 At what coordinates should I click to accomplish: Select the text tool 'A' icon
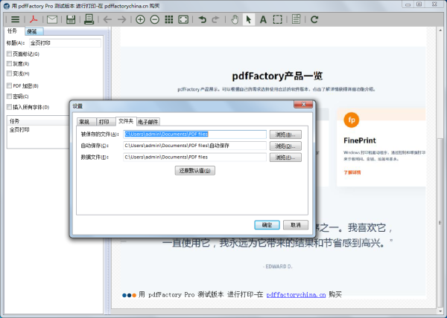(x=263, y=19)
